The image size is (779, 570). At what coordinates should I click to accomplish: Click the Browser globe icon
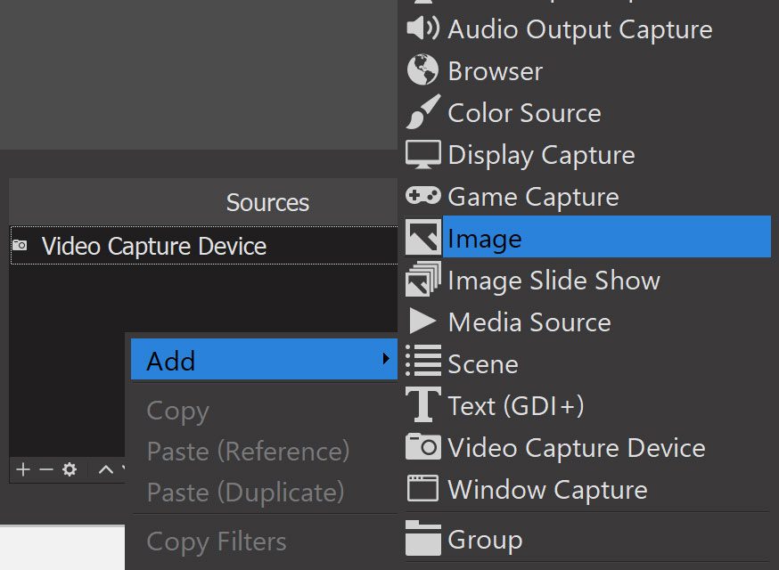422,70
